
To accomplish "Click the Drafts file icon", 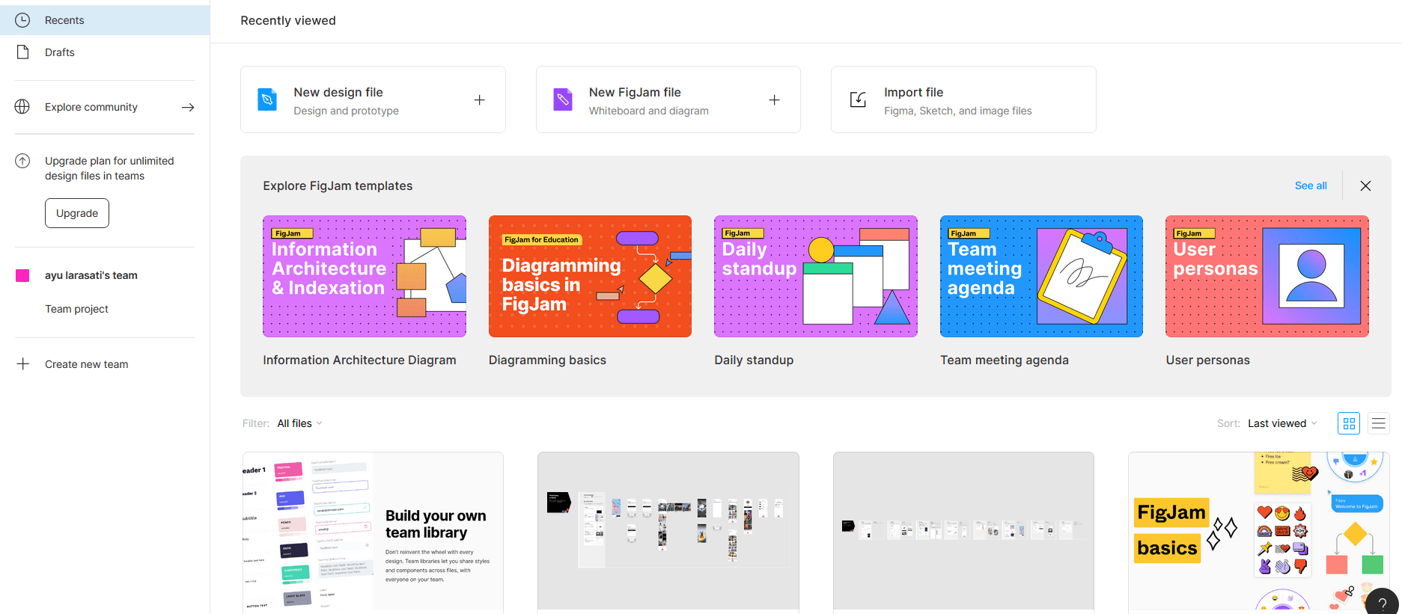I will pos(23,52).
